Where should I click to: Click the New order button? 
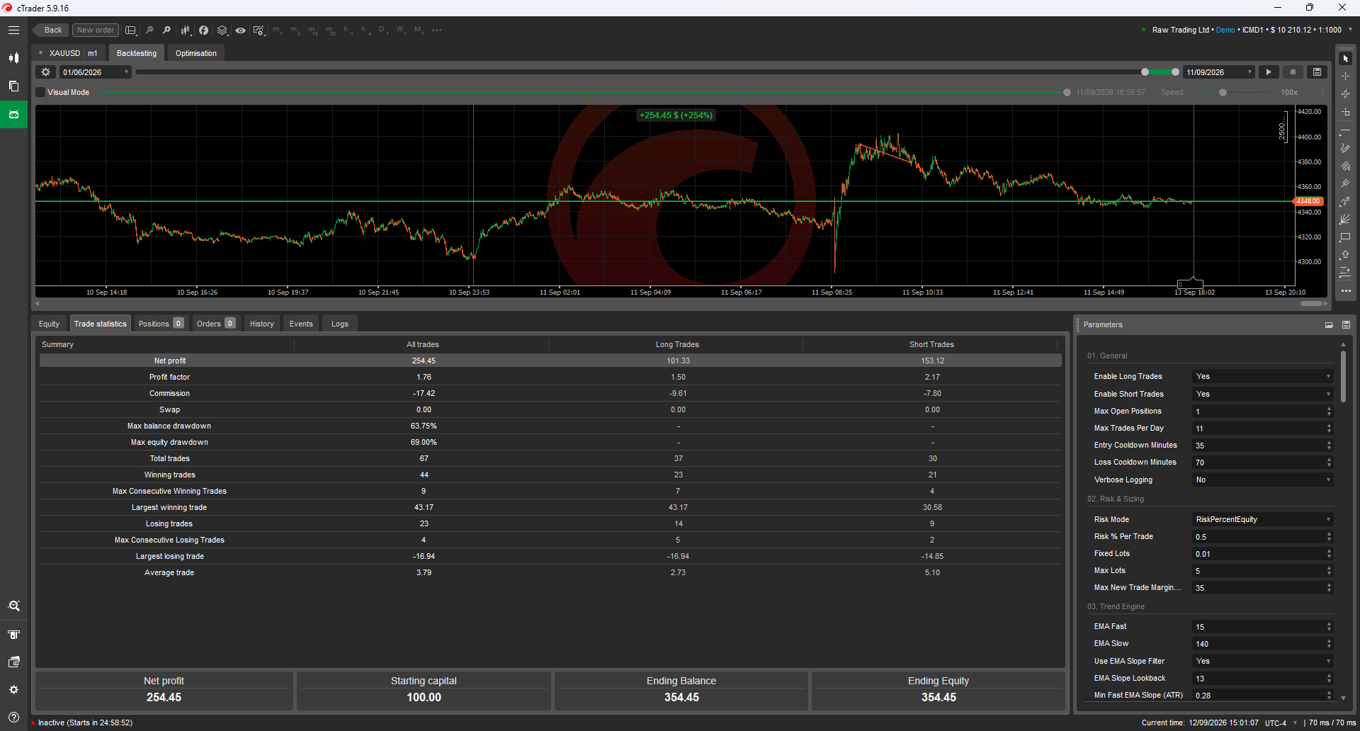(x=95, y=30)
